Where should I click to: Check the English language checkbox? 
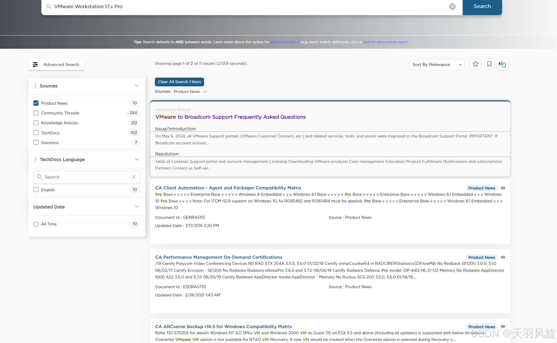(36, 190)
